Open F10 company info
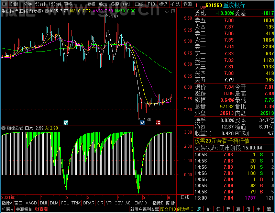The width and height of the screenshot is (275, 213). [x=151, y=4]
